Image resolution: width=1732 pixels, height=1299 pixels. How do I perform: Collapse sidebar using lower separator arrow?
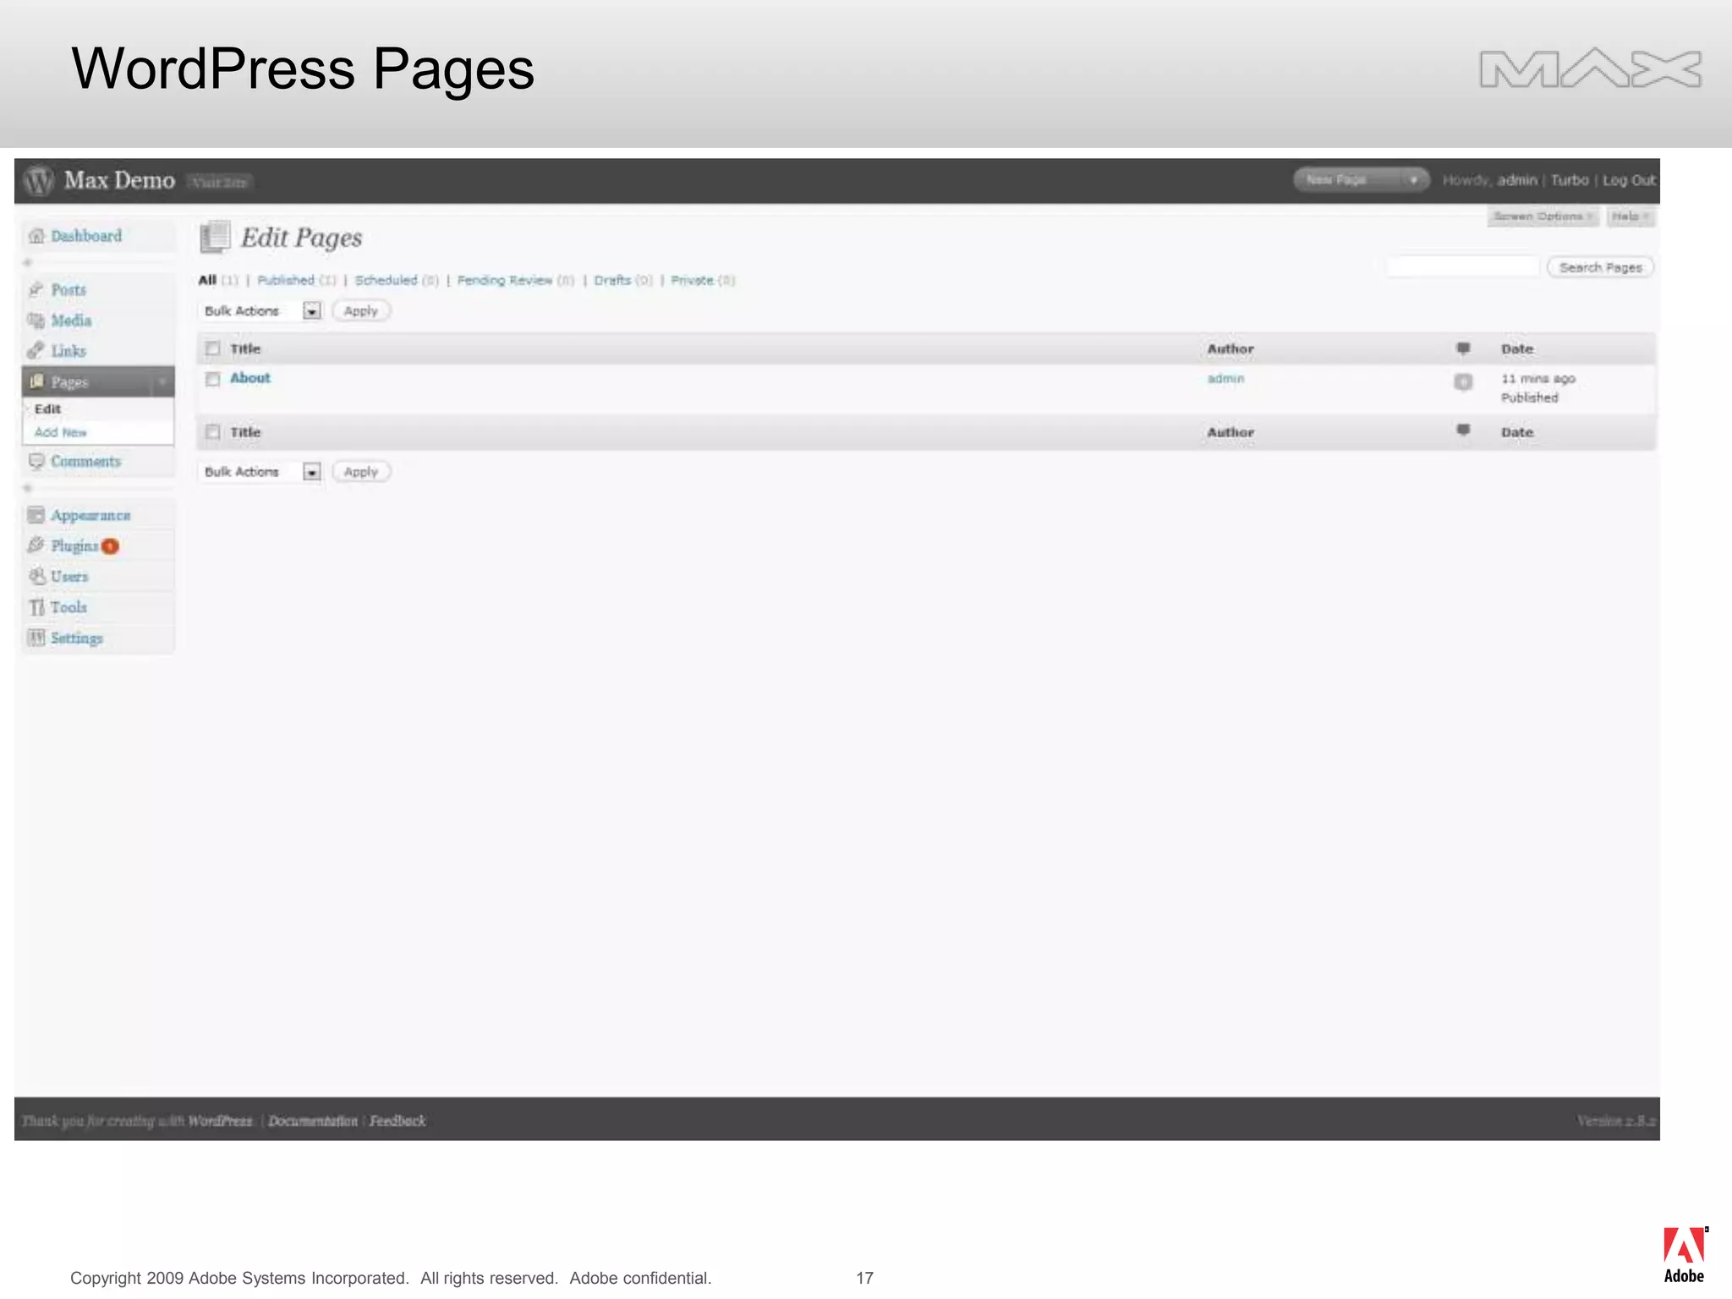pos(27,488)
